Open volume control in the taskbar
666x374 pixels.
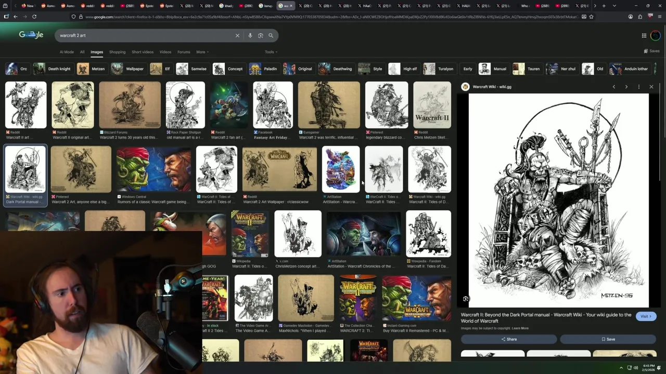(635, 368)
